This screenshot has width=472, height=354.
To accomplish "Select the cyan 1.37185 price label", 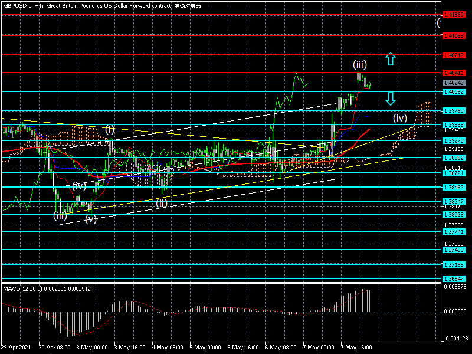I will point(454,264).
